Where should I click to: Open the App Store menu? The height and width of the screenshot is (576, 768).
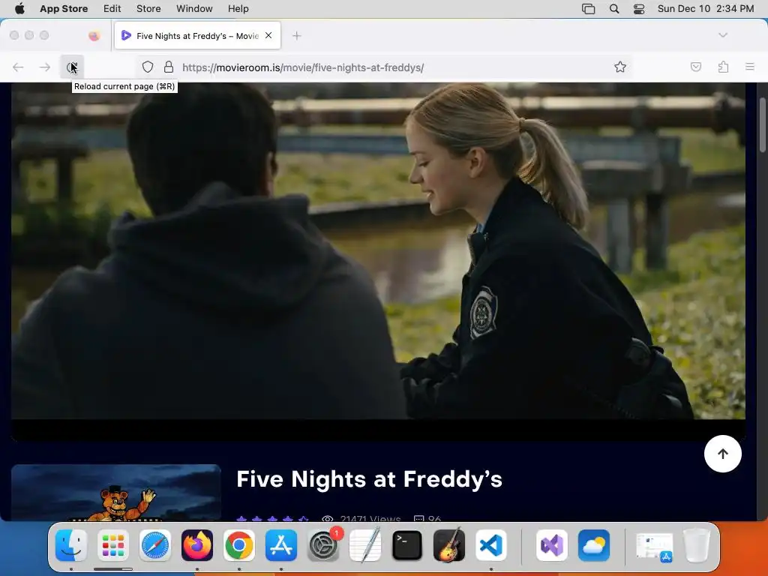pyautogui.click(x=64, y=8)
